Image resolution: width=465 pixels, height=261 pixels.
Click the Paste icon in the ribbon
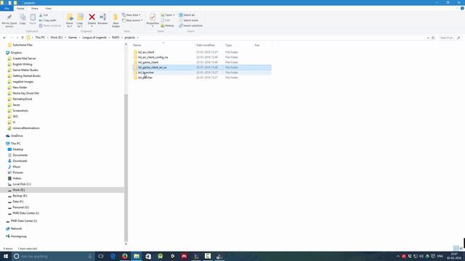(x=33, y=17)
